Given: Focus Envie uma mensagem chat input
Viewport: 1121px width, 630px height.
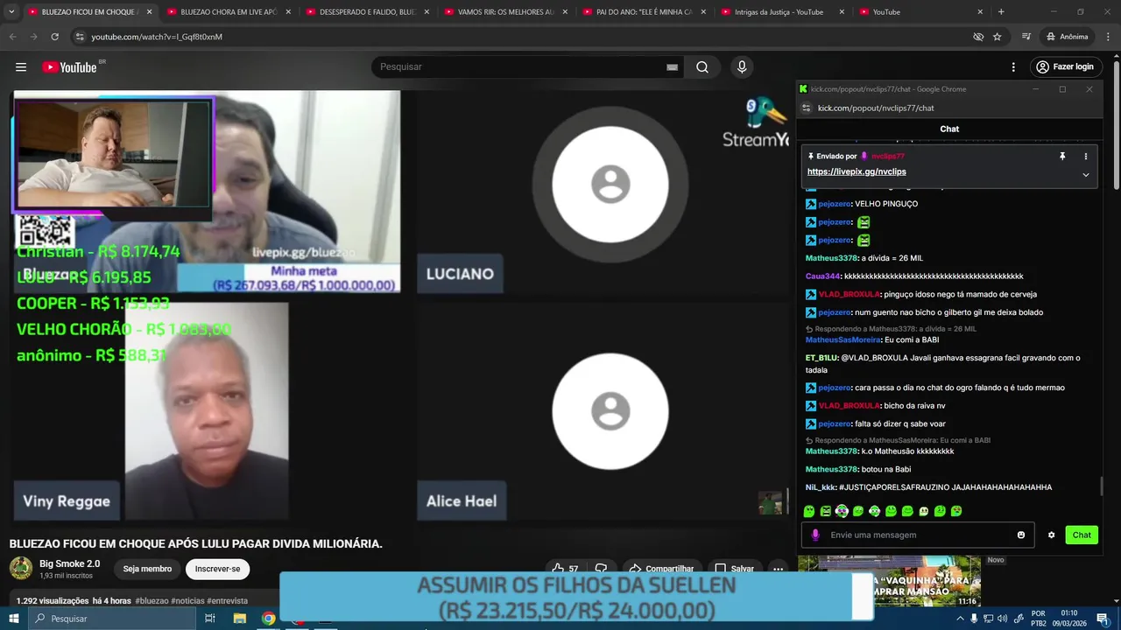Looking at the screenshot, I should (917, 535).
